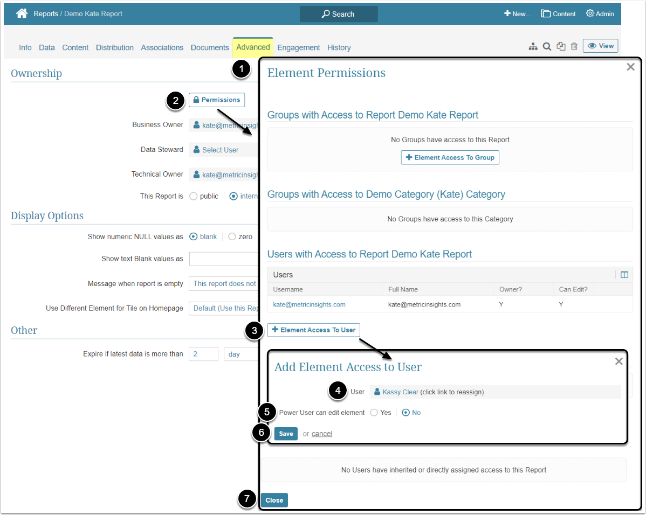The width and height of the screenshot is (646, 515).
Task: Close the Element Permissions dialog X
Action: (630, 67)
